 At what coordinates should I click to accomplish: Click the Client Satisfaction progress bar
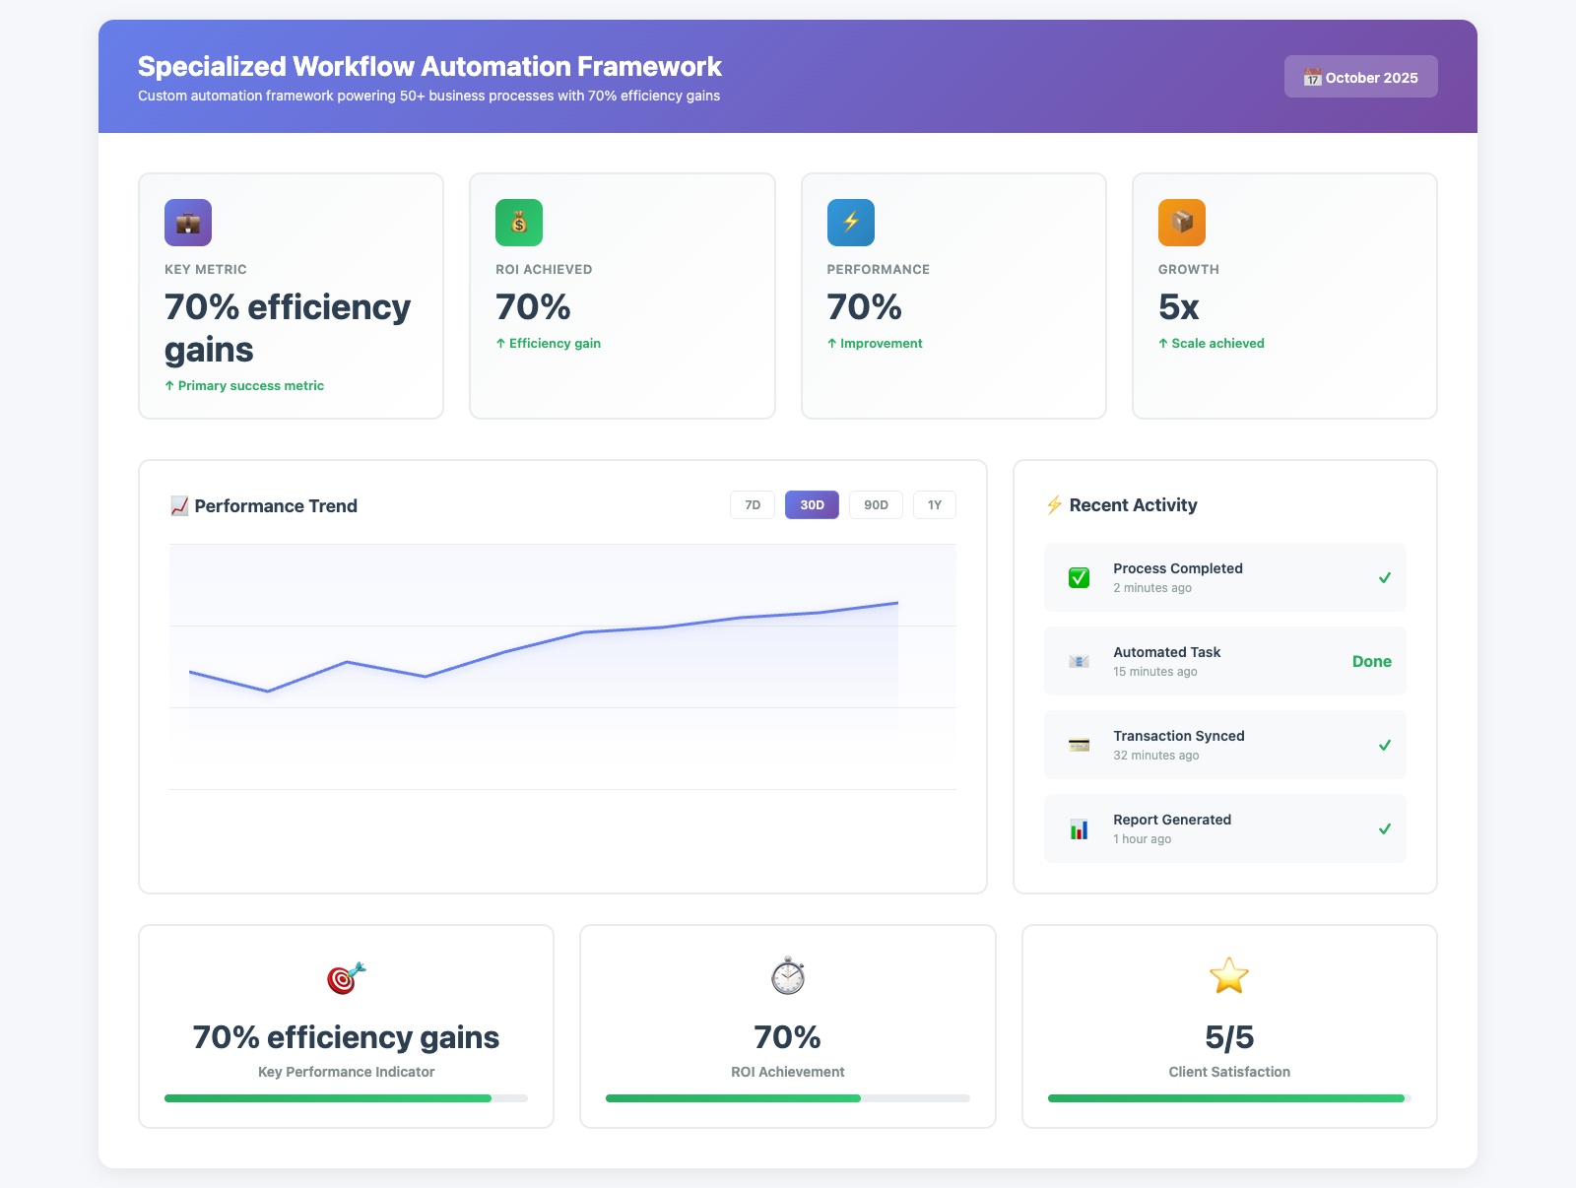coord(1228,1098)
